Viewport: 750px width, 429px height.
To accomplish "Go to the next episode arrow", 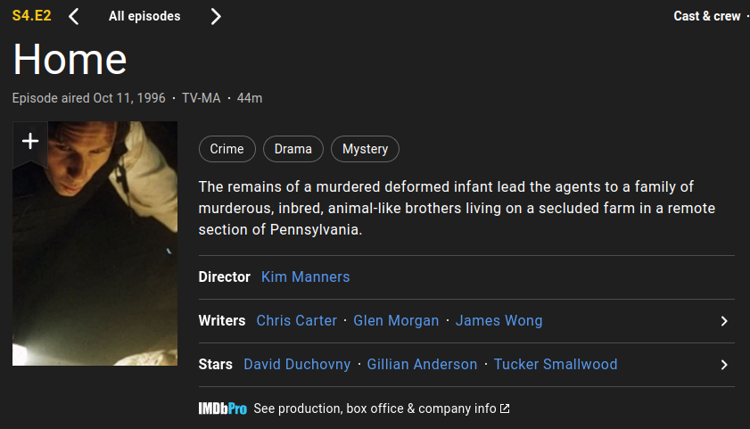I will pos(216,16).
